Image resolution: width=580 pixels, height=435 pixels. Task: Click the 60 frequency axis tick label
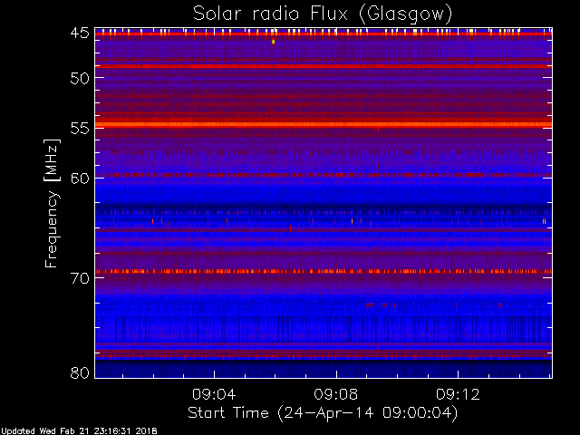pos(80,179)
